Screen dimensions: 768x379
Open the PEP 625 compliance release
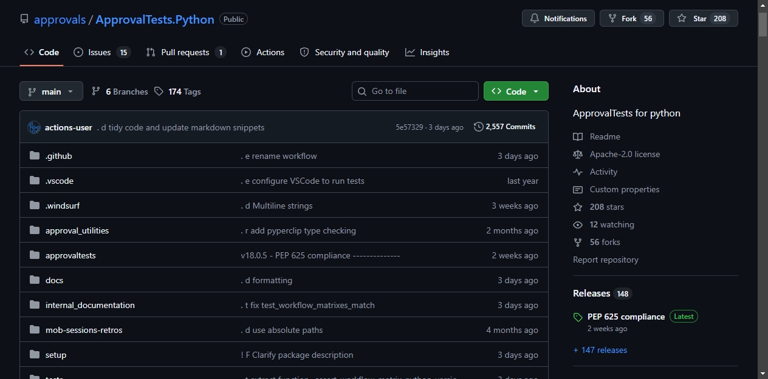pos(626,317)
